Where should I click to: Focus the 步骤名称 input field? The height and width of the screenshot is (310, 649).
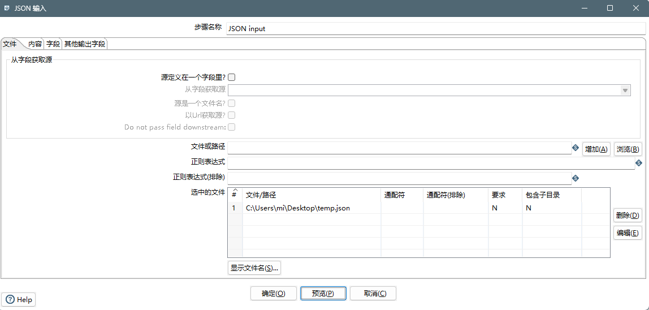[436, 29]
